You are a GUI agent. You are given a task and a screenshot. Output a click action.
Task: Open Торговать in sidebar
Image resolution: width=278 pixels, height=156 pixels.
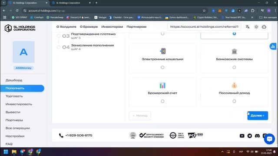click(x=14, y=96)
